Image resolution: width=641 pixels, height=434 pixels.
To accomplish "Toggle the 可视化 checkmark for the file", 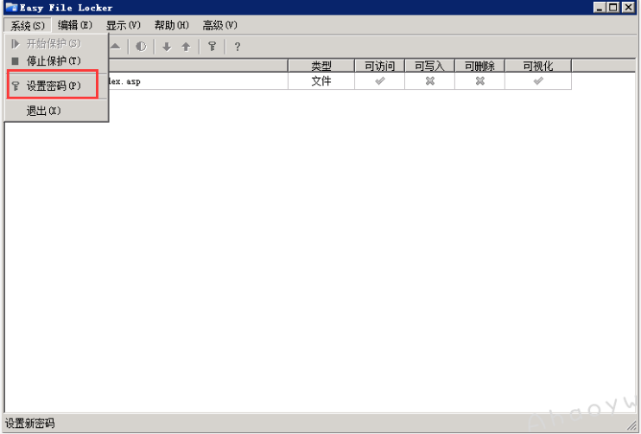I will (x=537, y=81).
